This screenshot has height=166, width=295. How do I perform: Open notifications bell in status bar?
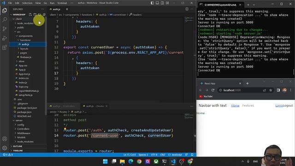[192, 155]
